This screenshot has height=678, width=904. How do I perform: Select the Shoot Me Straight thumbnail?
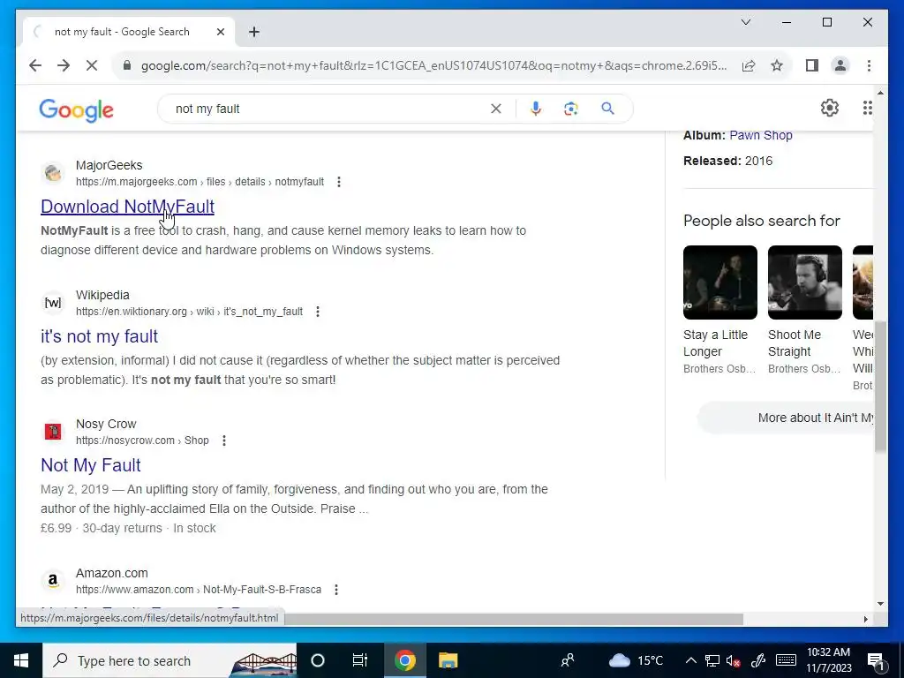click(x=805, y=282)
